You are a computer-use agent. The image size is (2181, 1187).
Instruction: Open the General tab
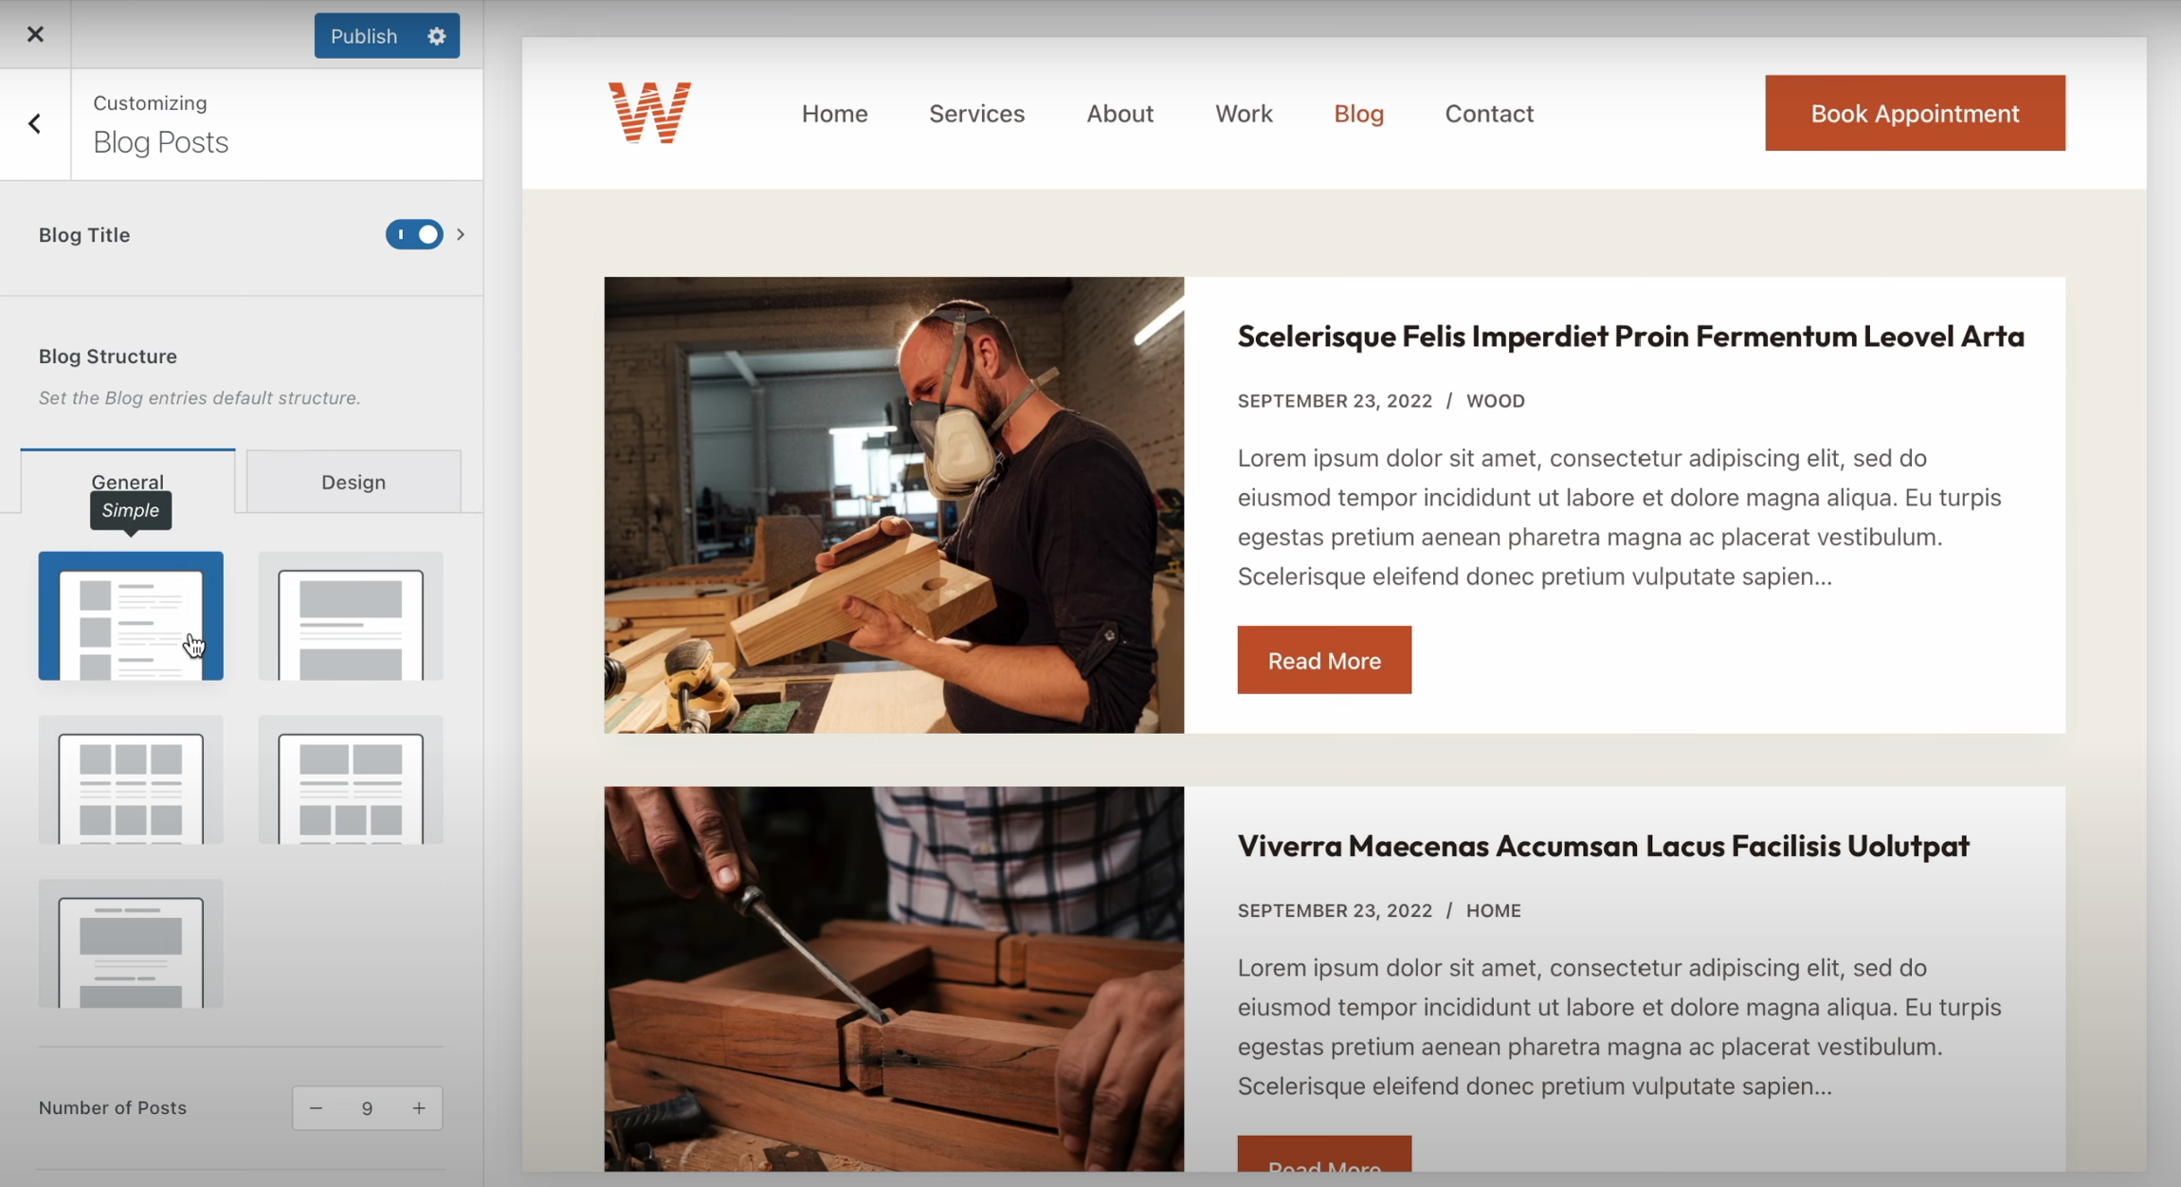point(128,482)
